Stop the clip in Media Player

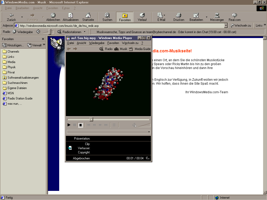click(x=81, y=125)
